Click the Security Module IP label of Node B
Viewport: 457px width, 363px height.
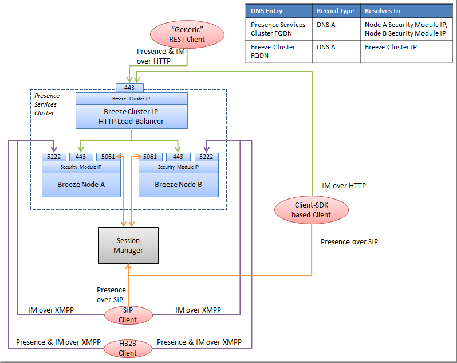(178, 167)
